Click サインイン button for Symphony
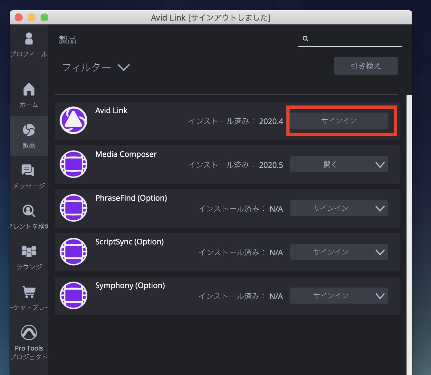Viewport: 431px width, 375px height. point(331,296)
